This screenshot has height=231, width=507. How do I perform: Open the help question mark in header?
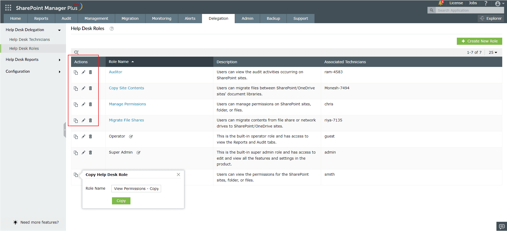point(486,3)
